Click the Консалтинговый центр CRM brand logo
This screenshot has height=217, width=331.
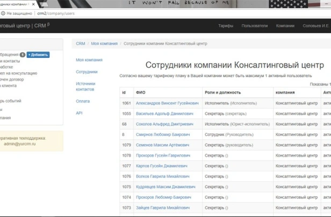pos(24,25)
